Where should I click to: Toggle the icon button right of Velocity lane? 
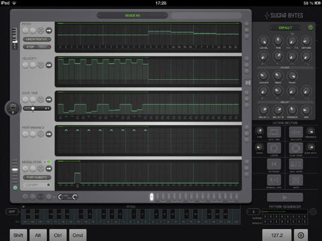click(x=248, y=83)
